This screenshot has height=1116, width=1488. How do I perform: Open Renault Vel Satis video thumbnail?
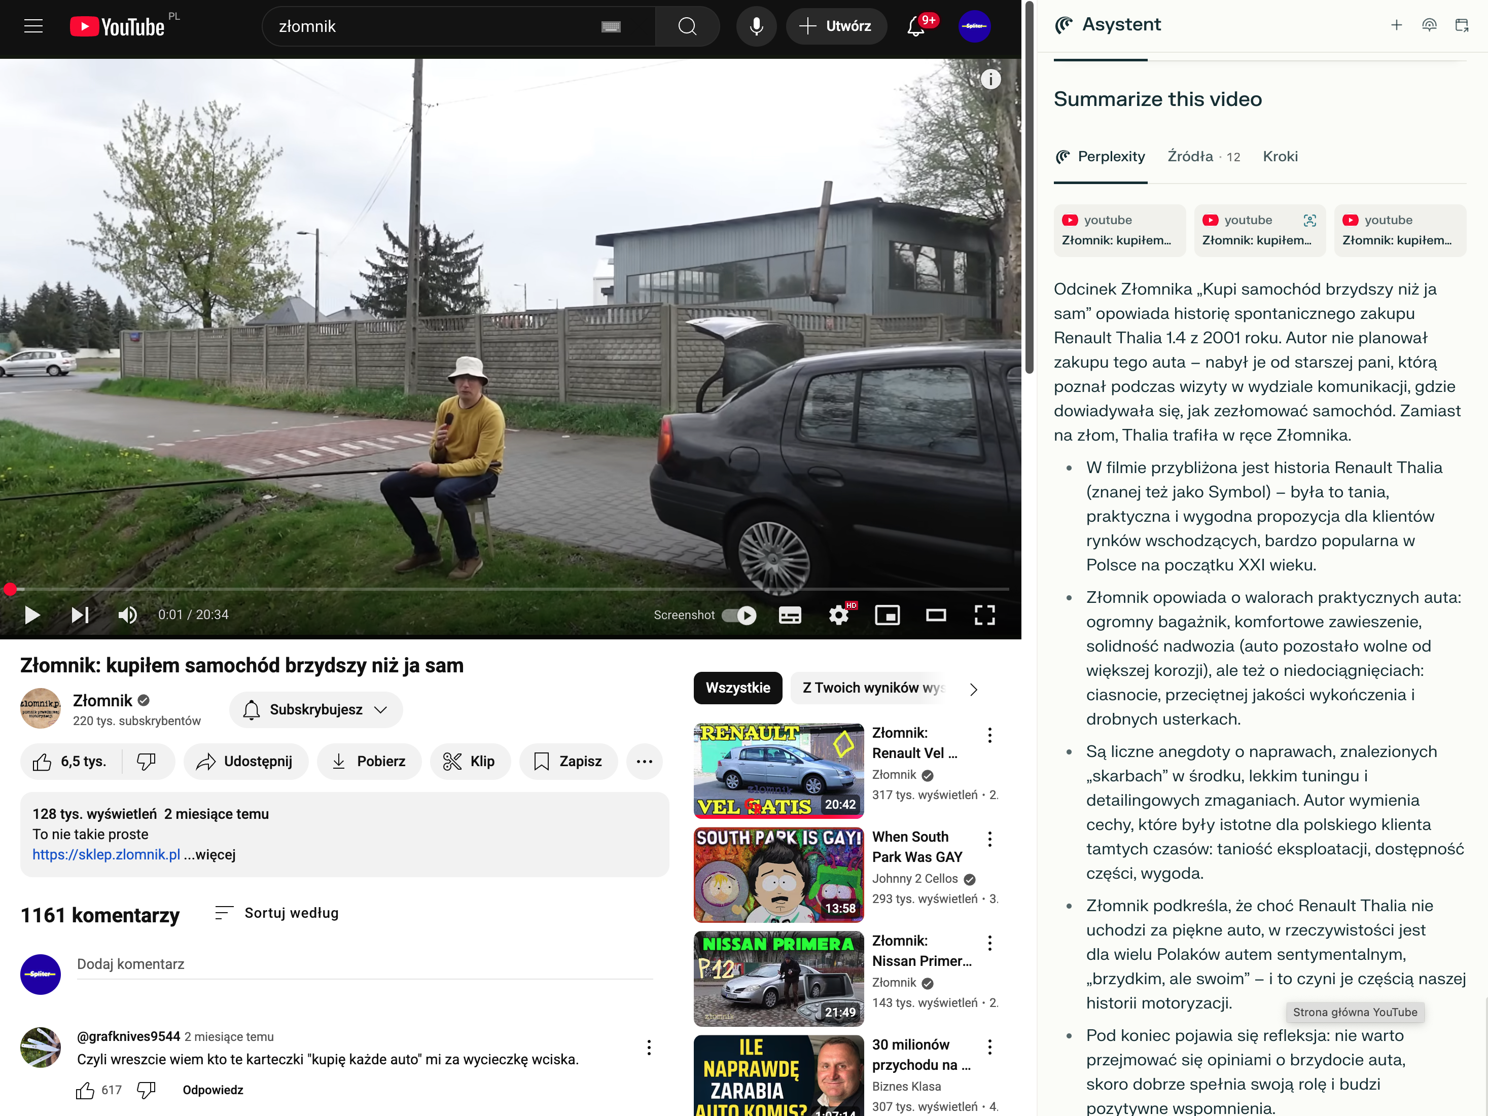tap(778, 771)
